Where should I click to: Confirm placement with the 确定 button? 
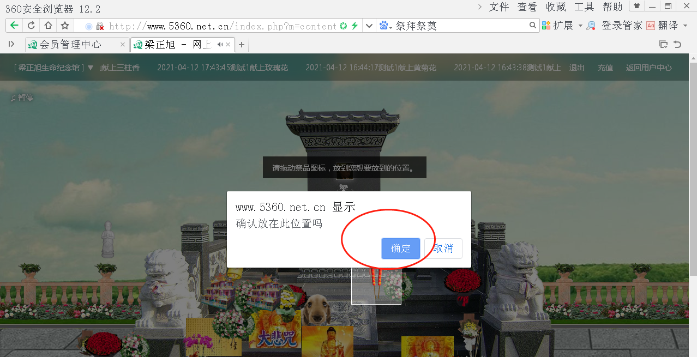[400, 249]
